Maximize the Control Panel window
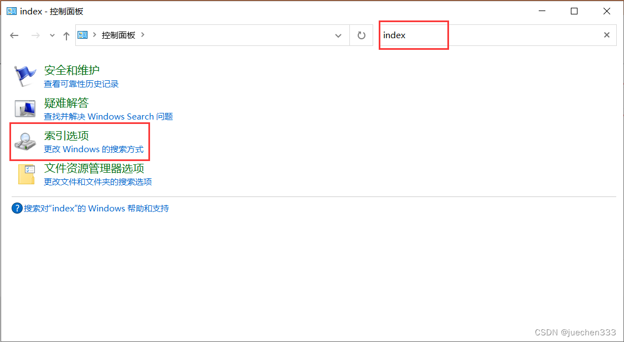The width and height of the screenshot is (624, 342). click(x=574, y=11)
